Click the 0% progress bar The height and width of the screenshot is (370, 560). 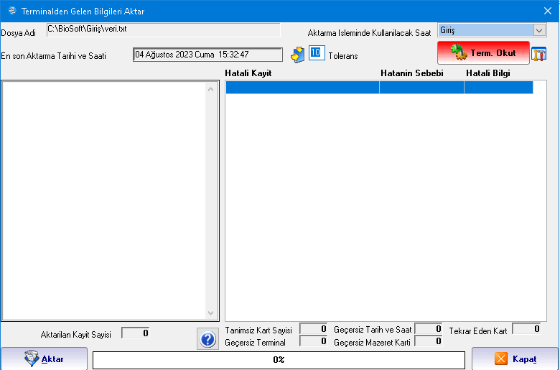pos(278,359)
